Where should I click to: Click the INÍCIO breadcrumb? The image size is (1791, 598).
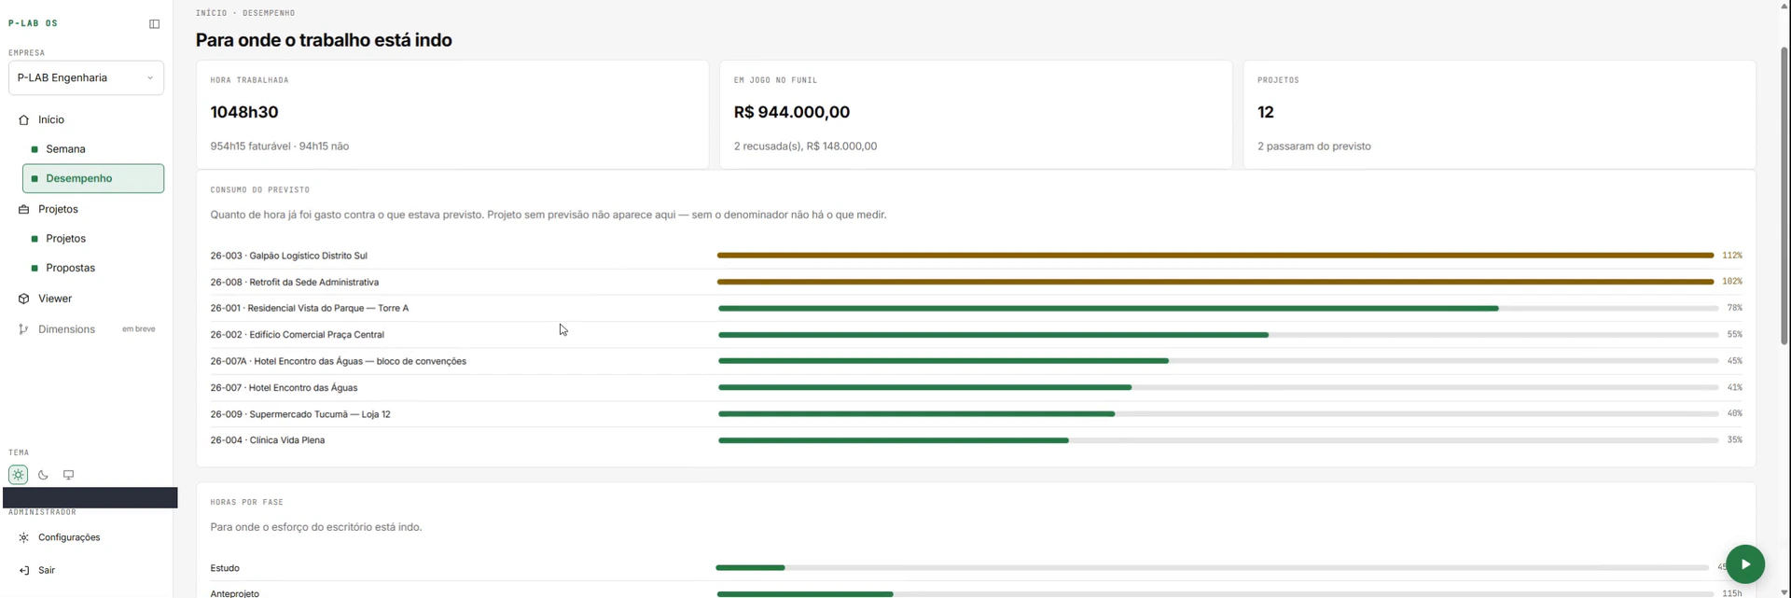point(212,13)
